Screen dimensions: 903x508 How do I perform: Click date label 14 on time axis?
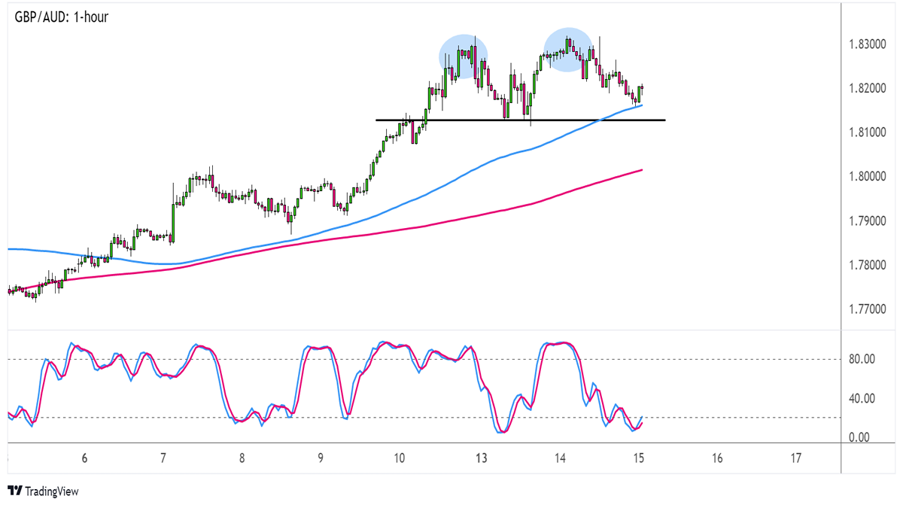tap(560, 458)
